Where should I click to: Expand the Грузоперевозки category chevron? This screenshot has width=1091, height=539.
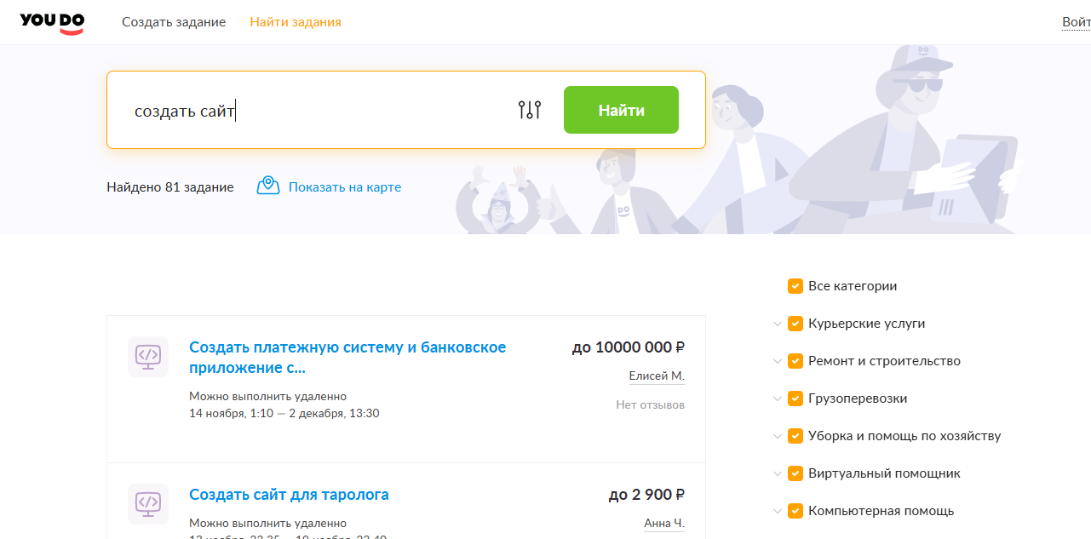[x=777, y=399]
